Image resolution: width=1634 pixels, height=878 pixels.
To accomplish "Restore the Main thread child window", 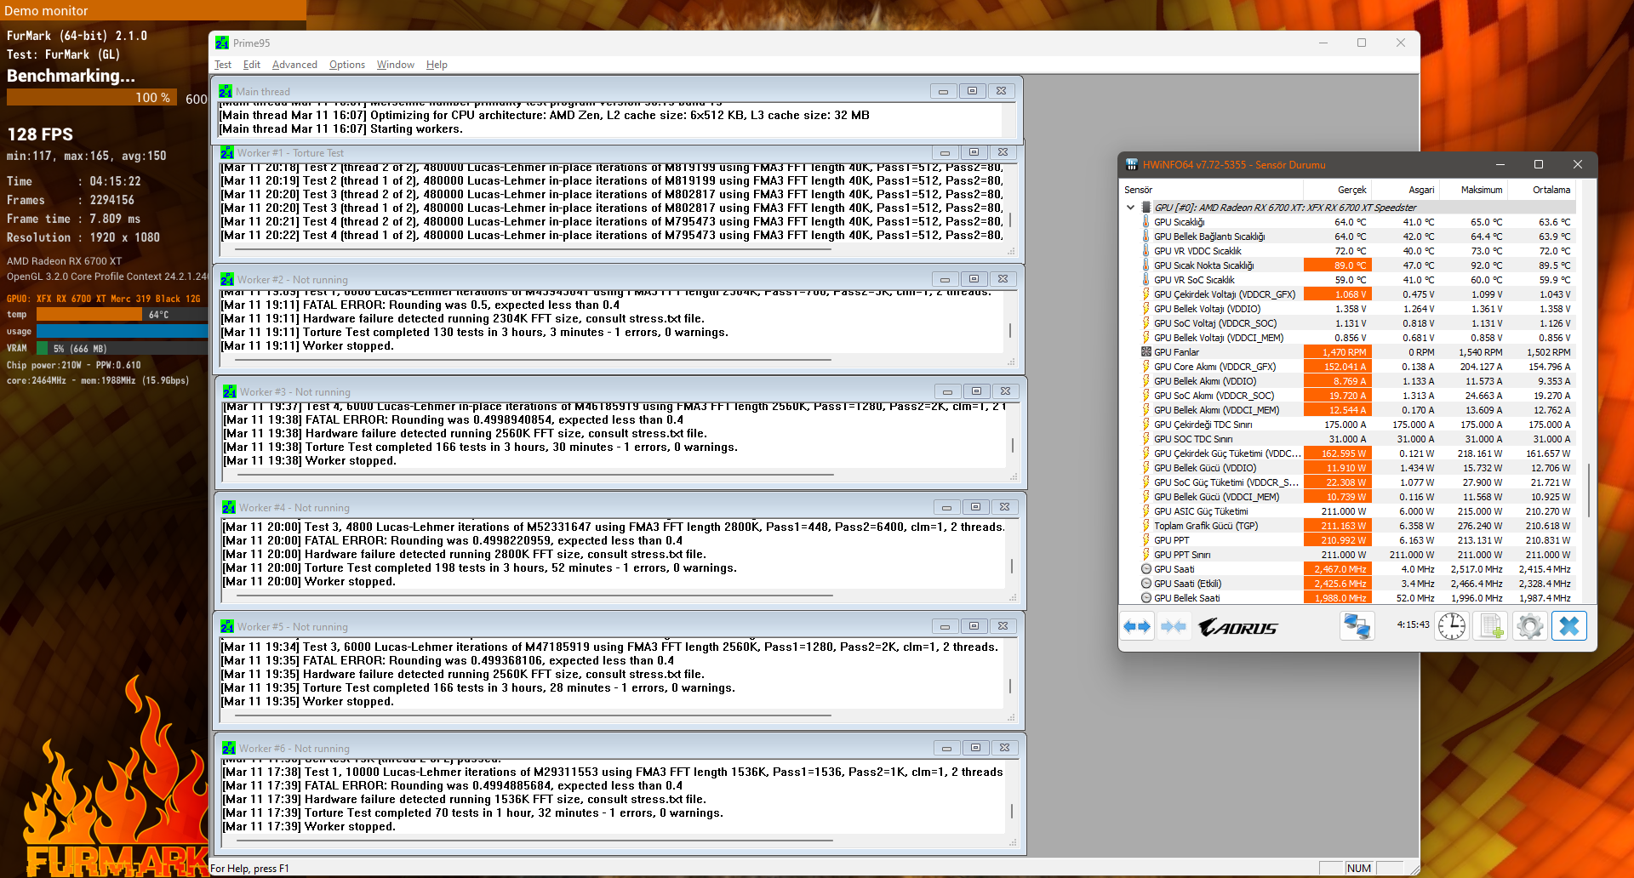I will (972, 91).
